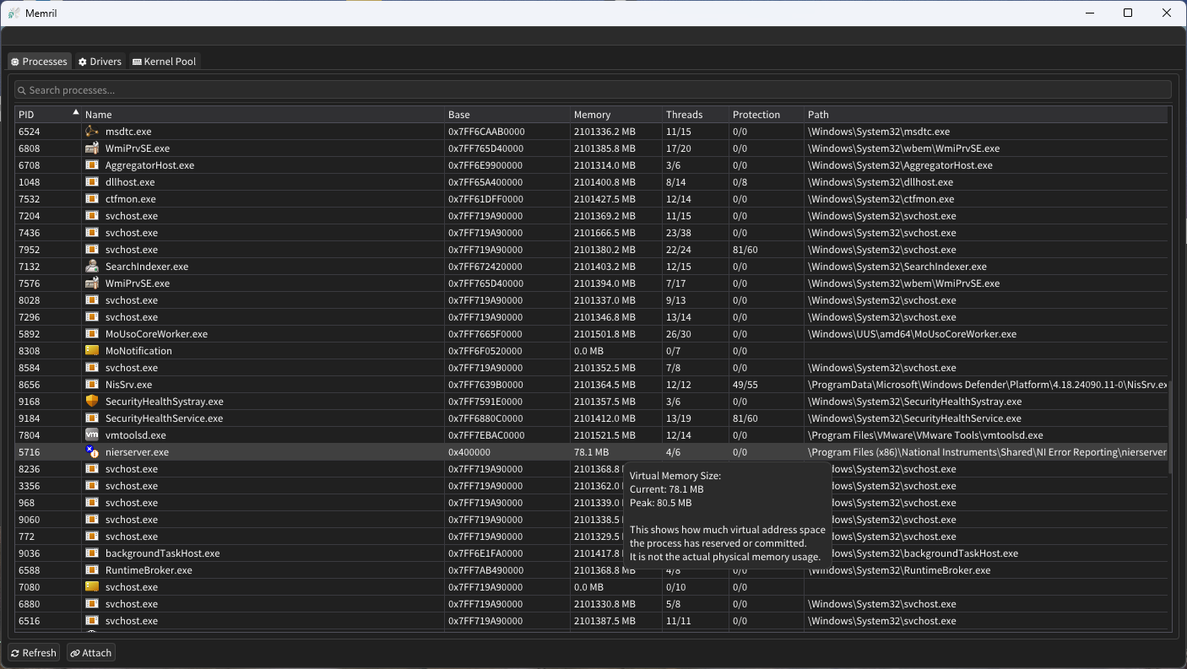Switch to the Processes tab
Image resolution: width=1187 pixels, height=669 pixels.
pyautogui.click(x=40, y=62)
